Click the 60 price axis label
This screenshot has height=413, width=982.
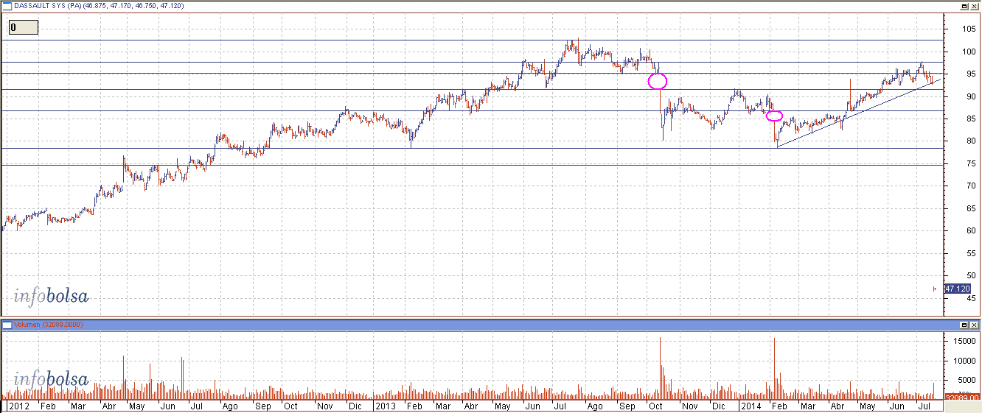[x=970, y=230]
